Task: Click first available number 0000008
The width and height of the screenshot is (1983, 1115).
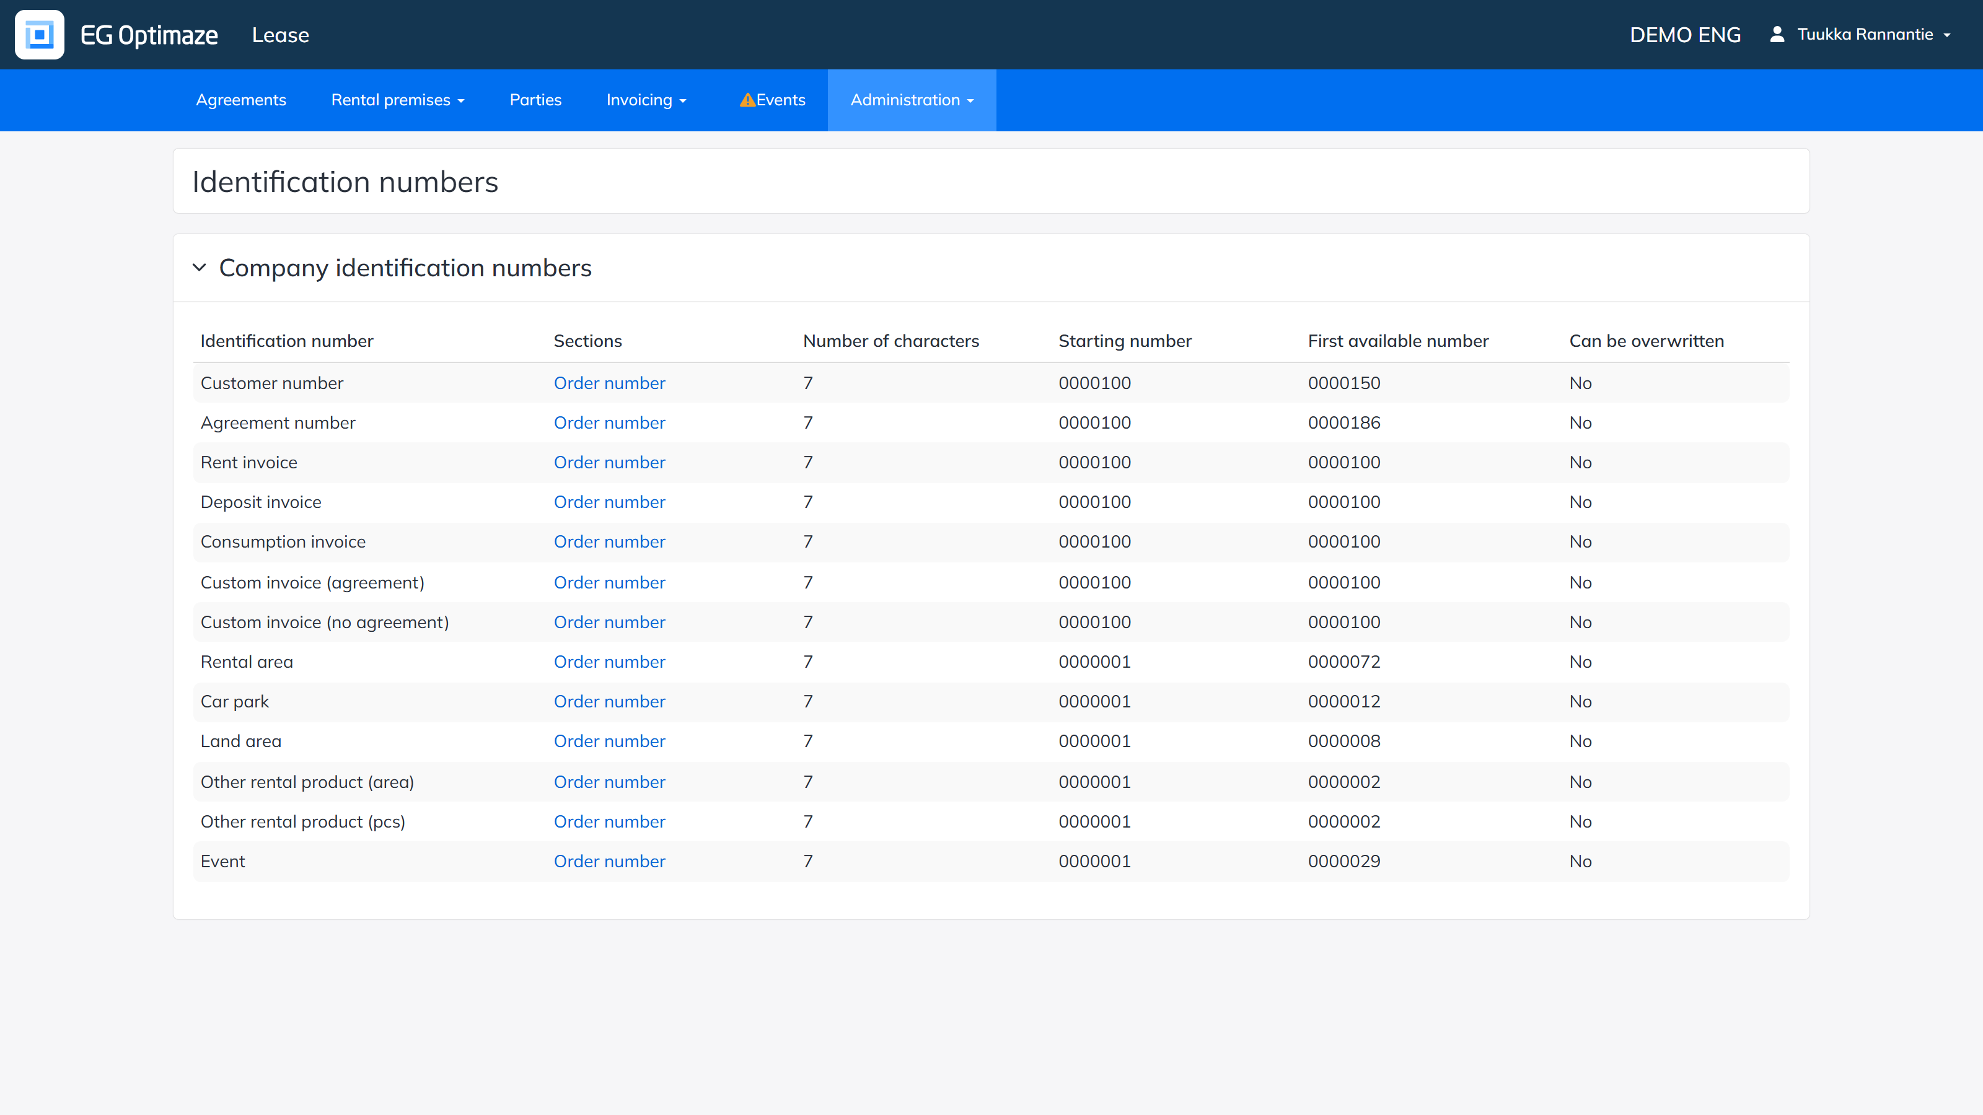Action: pos(1344,741)
